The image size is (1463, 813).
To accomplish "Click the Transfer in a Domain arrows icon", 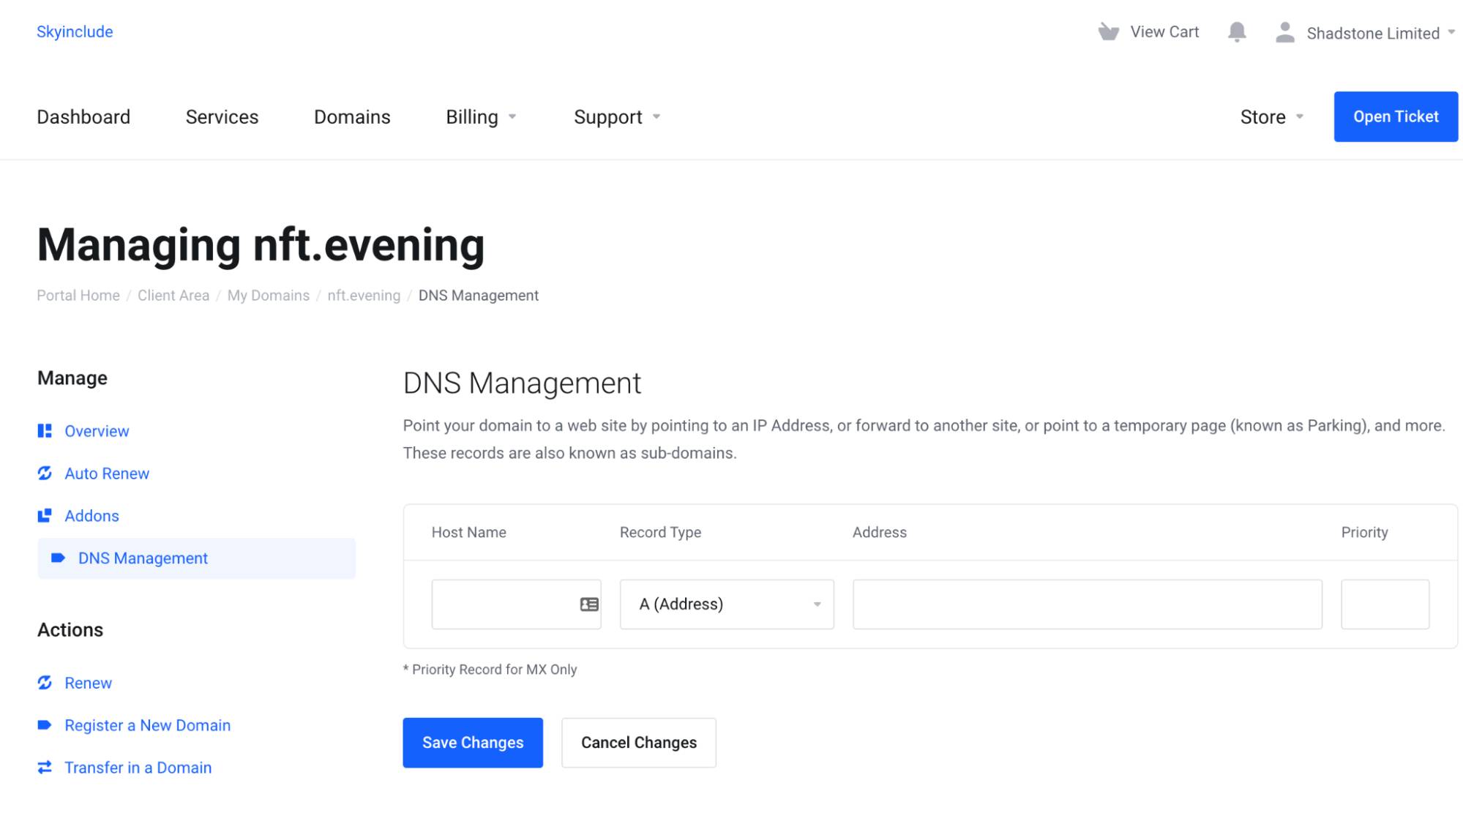I will tap(45, 768).
